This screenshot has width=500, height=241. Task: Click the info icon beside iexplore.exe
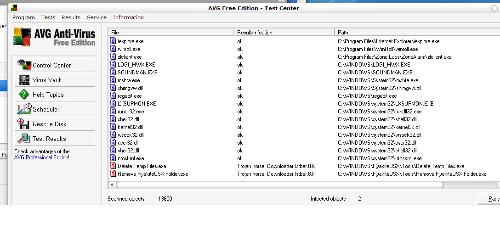click(113, 41)
